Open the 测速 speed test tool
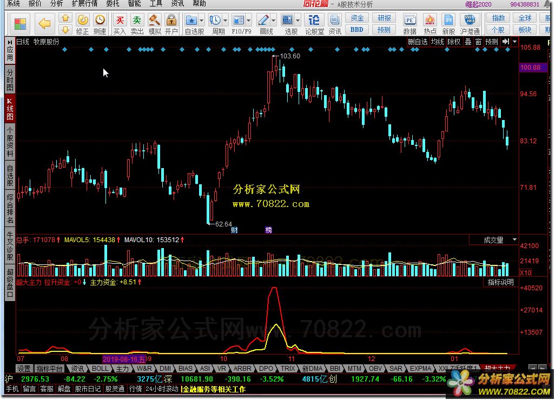 (100, 24)
